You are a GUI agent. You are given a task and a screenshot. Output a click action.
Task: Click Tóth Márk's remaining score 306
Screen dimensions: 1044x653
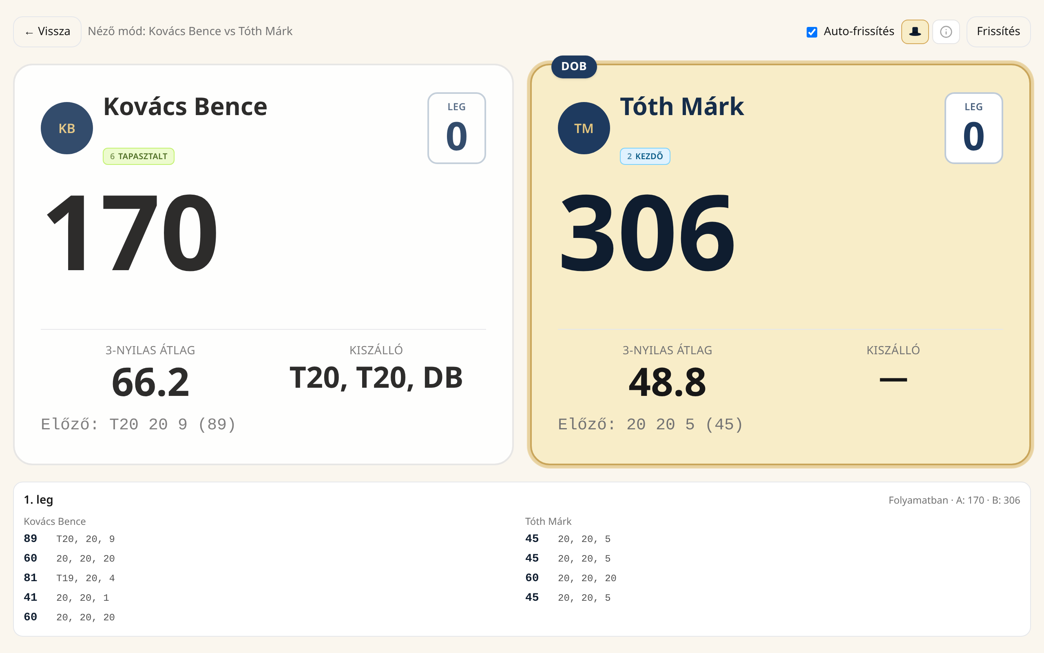pos(647,233)
